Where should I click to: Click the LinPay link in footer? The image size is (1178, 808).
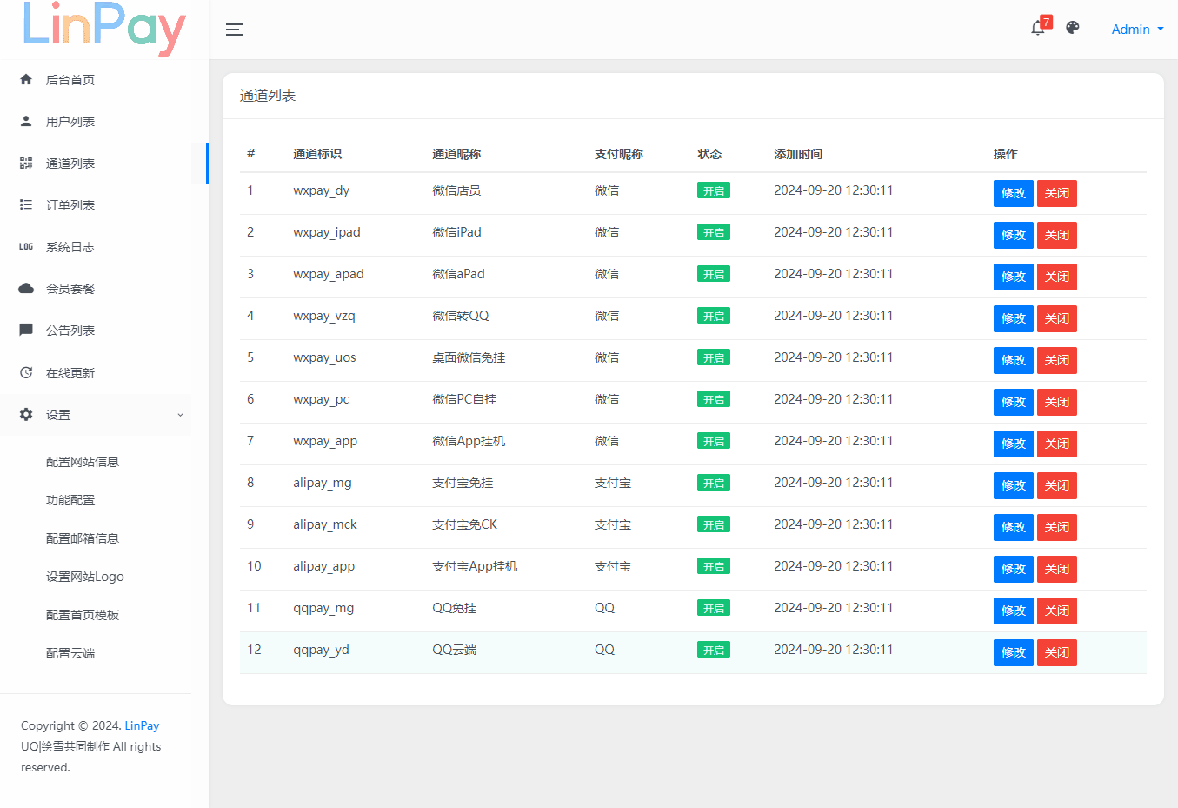[142, 725]
